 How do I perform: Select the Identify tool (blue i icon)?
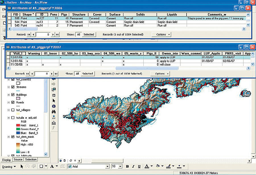(x=54, y=106)
